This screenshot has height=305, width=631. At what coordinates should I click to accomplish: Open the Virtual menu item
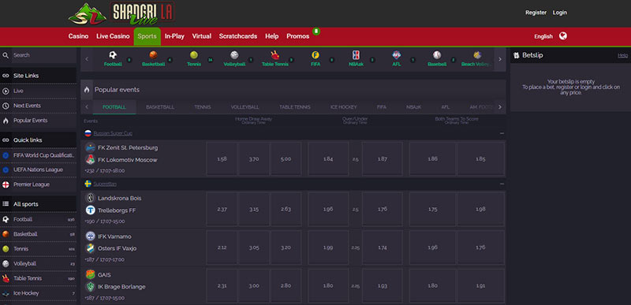[x=202, y=36]
